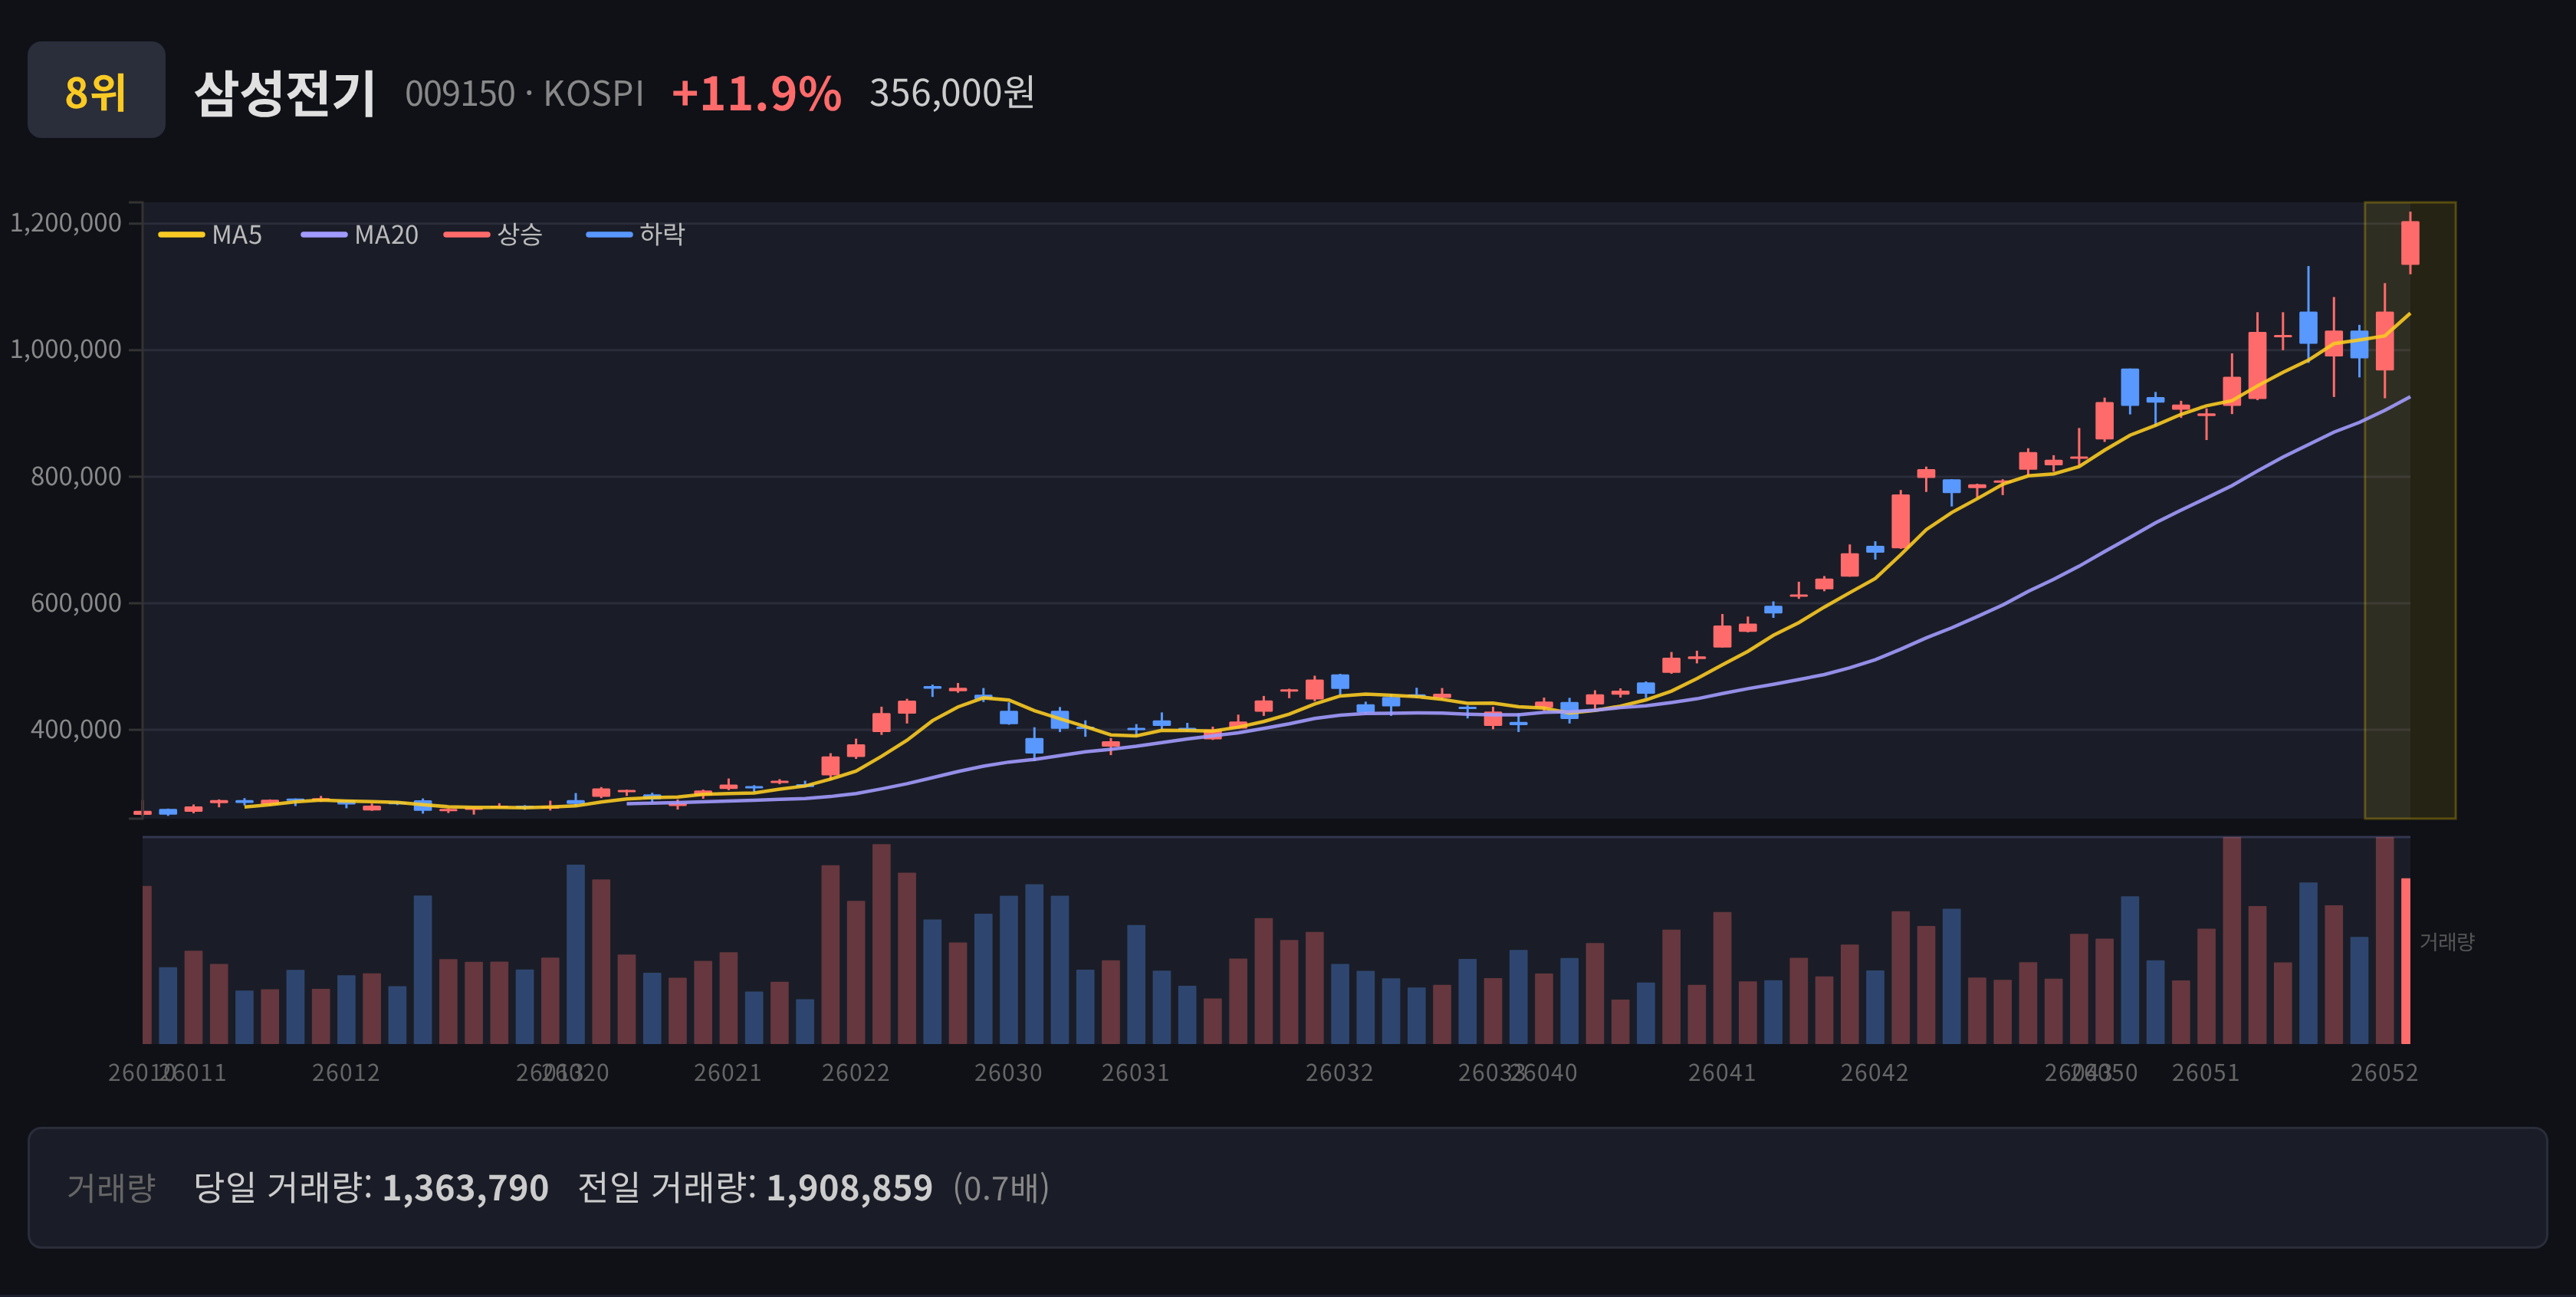Click the yellow MA5 legend line swatch

tap(181, 235)
